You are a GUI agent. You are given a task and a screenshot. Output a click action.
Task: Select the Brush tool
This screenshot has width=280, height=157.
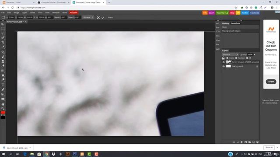pos(3,57)
